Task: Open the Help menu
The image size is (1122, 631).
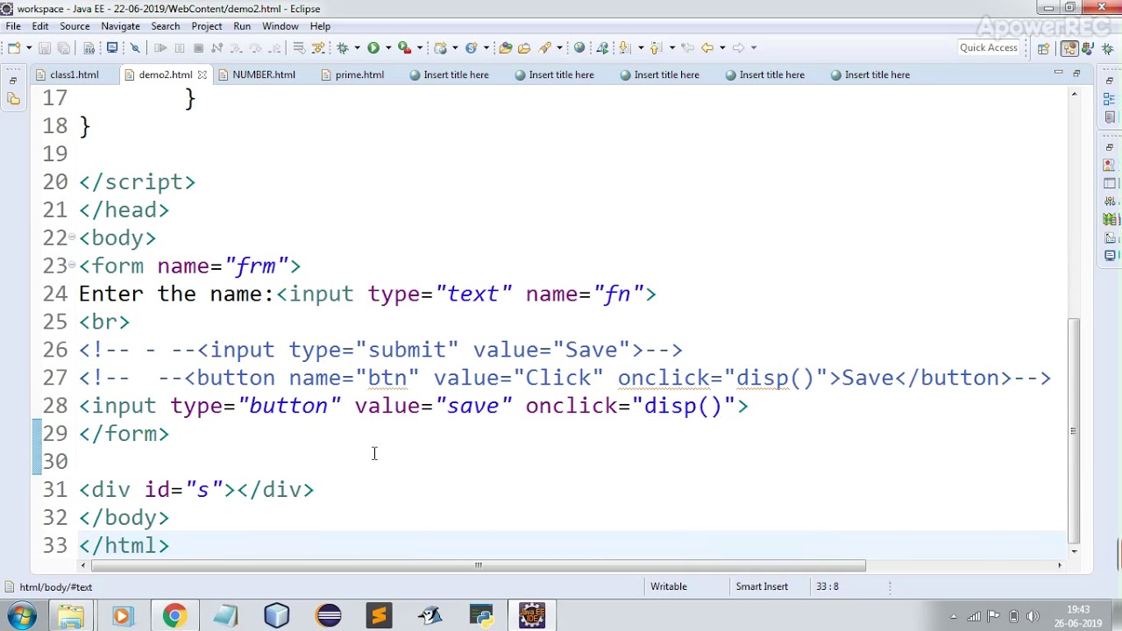Action: coord(320,26)
